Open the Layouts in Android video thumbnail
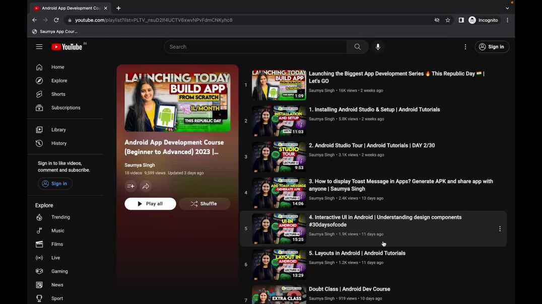Viewport: 542px width, 304px height. [279, 265]
